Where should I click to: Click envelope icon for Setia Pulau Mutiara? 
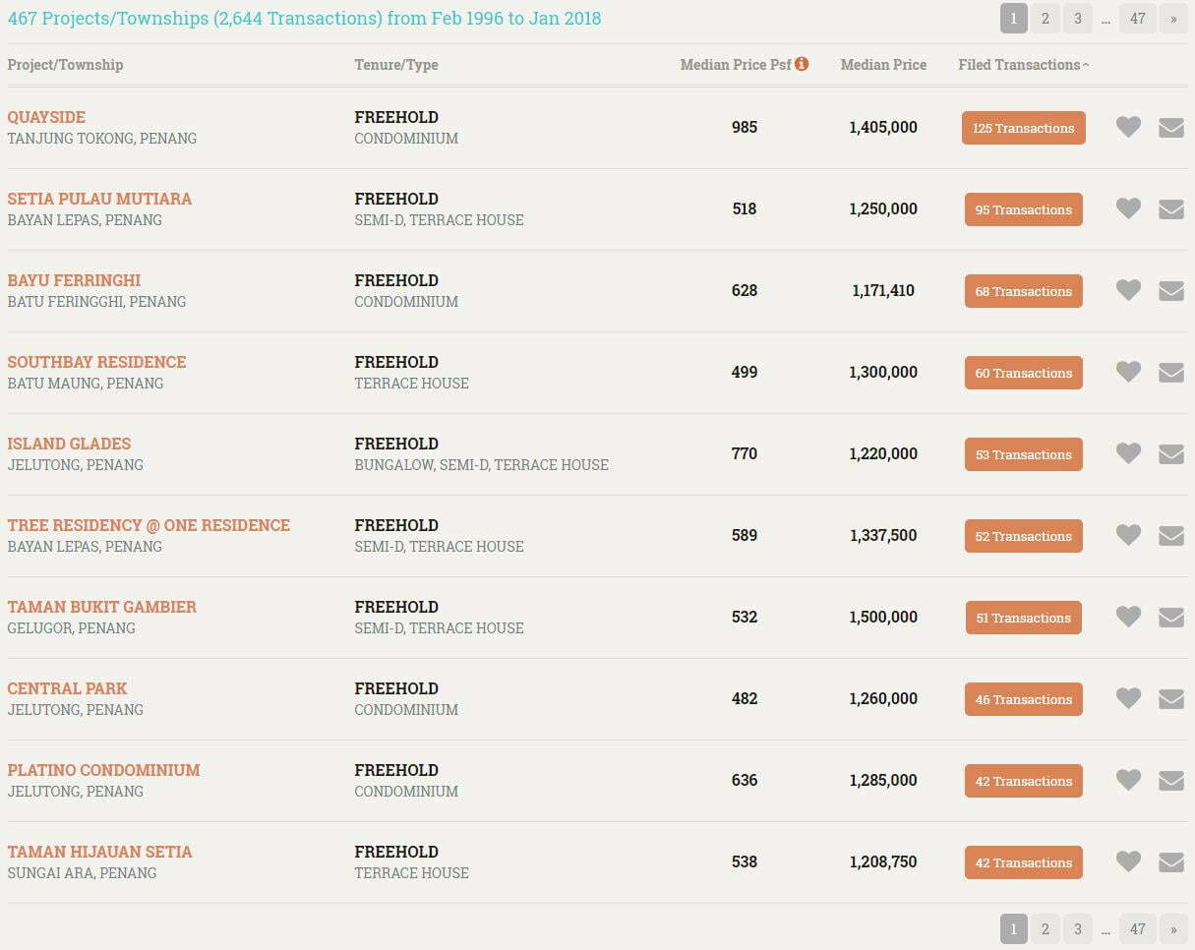1170,208
